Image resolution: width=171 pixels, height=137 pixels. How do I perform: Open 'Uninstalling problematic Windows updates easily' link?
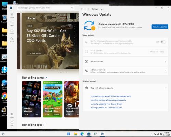click(x=111, y=96)
